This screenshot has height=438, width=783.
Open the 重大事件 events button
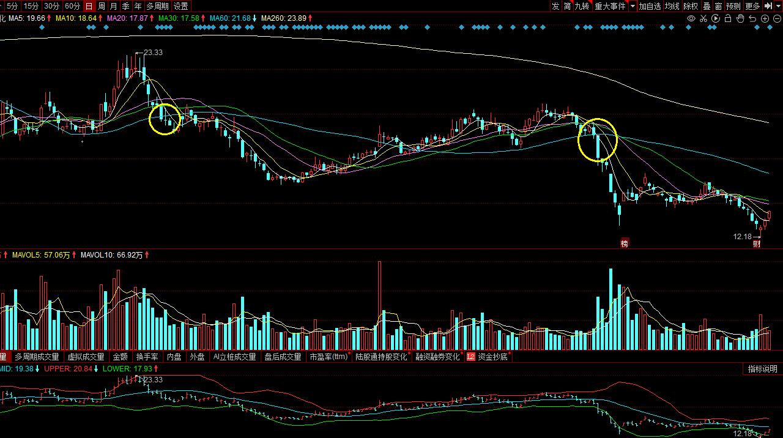(x=610, y=6)
